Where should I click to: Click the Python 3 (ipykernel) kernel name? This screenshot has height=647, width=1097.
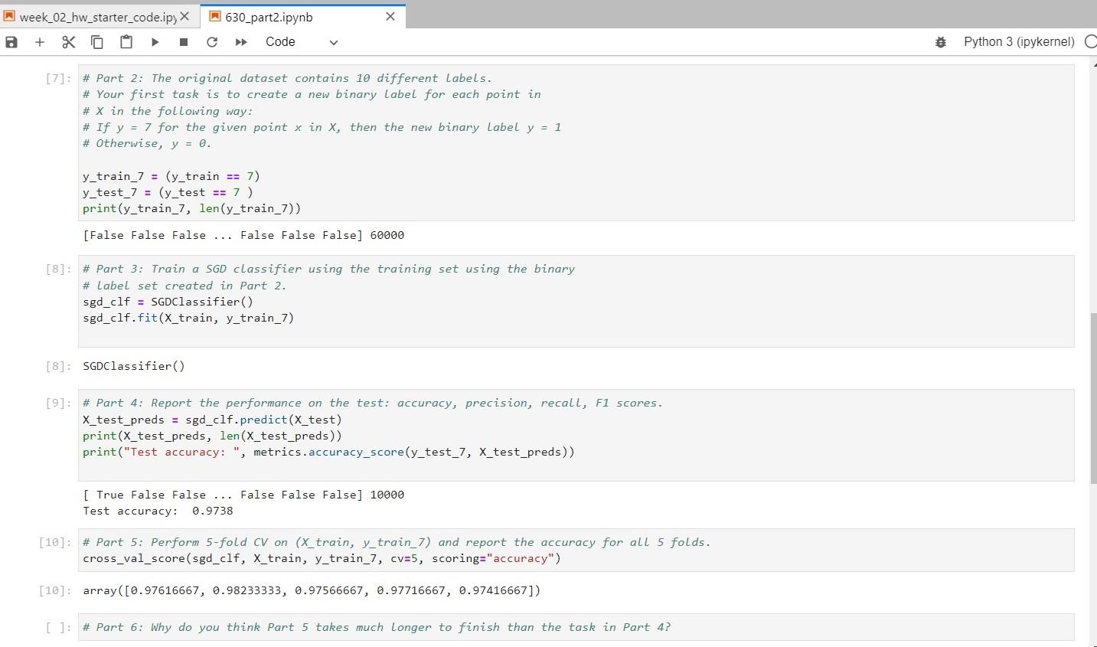(x=1019, y=42)
